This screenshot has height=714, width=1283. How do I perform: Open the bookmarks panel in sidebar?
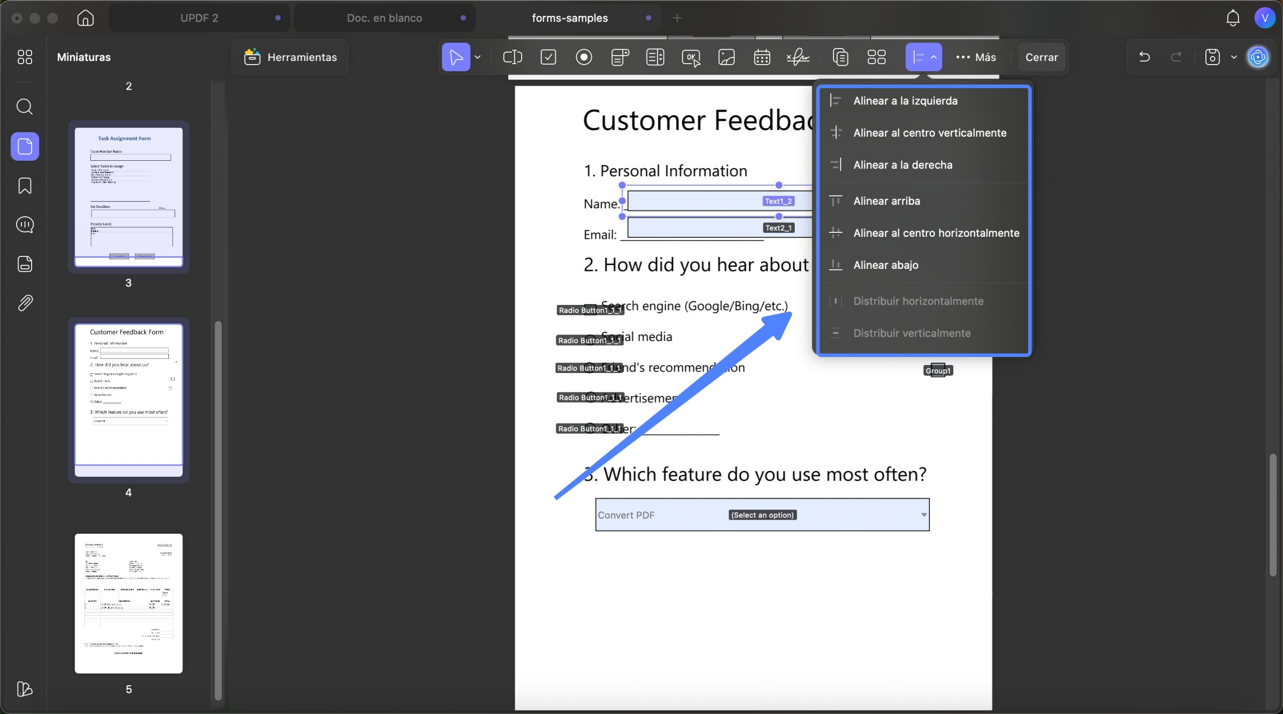[25, 186]
